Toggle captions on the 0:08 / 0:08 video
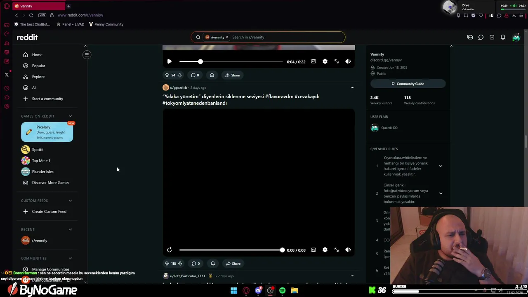Viewport: 528px width, 297px height. coord(313,250)
